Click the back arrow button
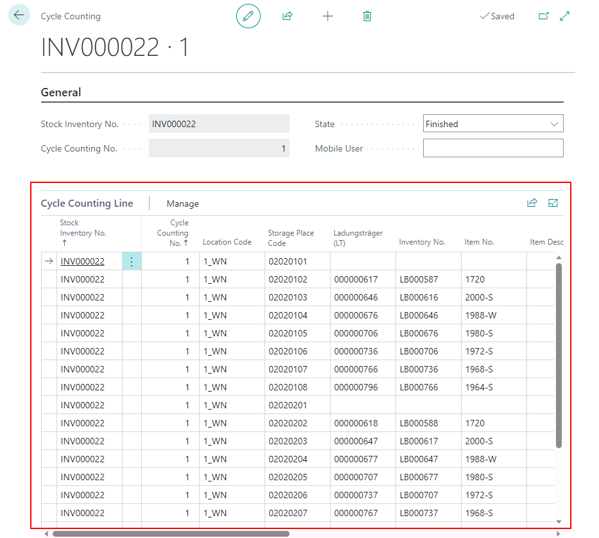599x538 pixels. (x=19, y=15)
